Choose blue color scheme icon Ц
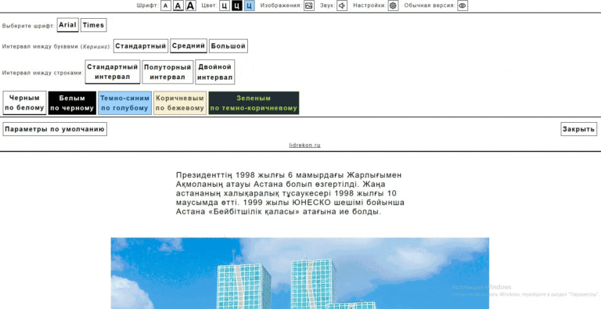The height and width of the screenshot is (309, 601). coord(249,5)
